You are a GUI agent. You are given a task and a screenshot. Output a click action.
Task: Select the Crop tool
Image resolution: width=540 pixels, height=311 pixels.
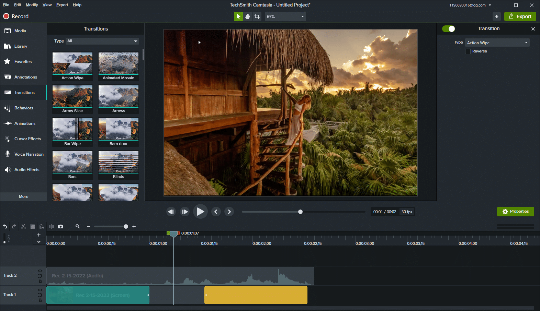(x=257, y=16)
